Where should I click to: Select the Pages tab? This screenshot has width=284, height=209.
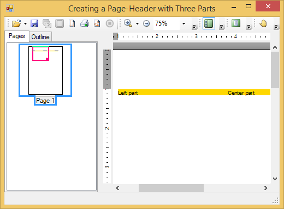[17, 36]
